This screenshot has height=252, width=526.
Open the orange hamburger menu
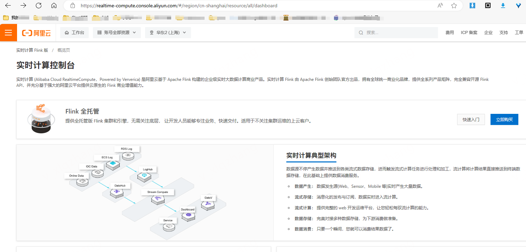8,33
